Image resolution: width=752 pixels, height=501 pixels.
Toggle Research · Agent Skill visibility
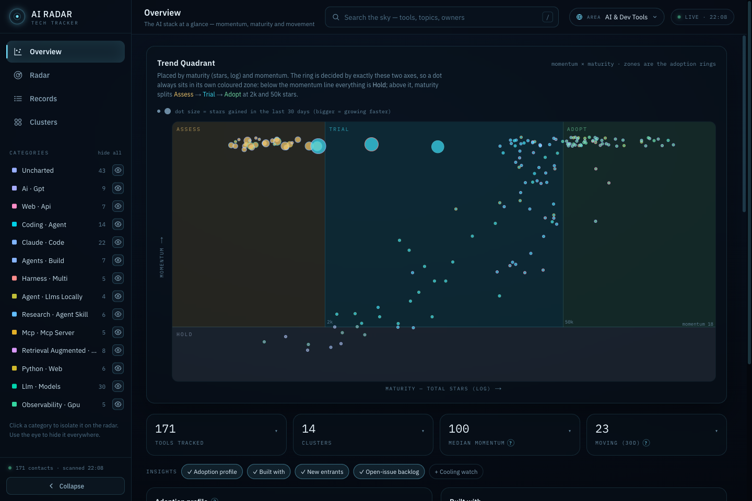pos(118,314)
